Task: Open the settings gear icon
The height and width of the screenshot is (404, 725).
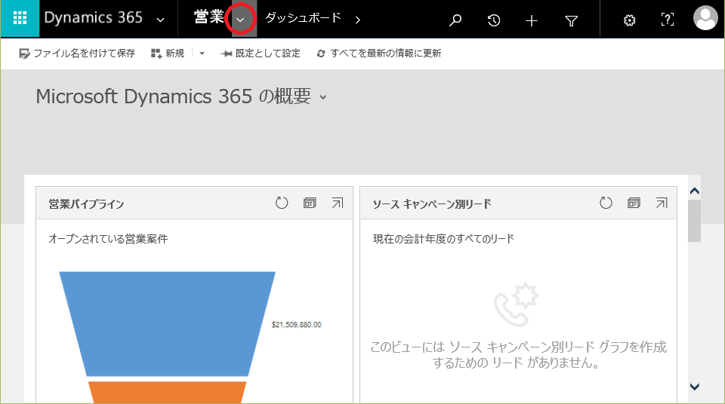Action: coord(629,20)
